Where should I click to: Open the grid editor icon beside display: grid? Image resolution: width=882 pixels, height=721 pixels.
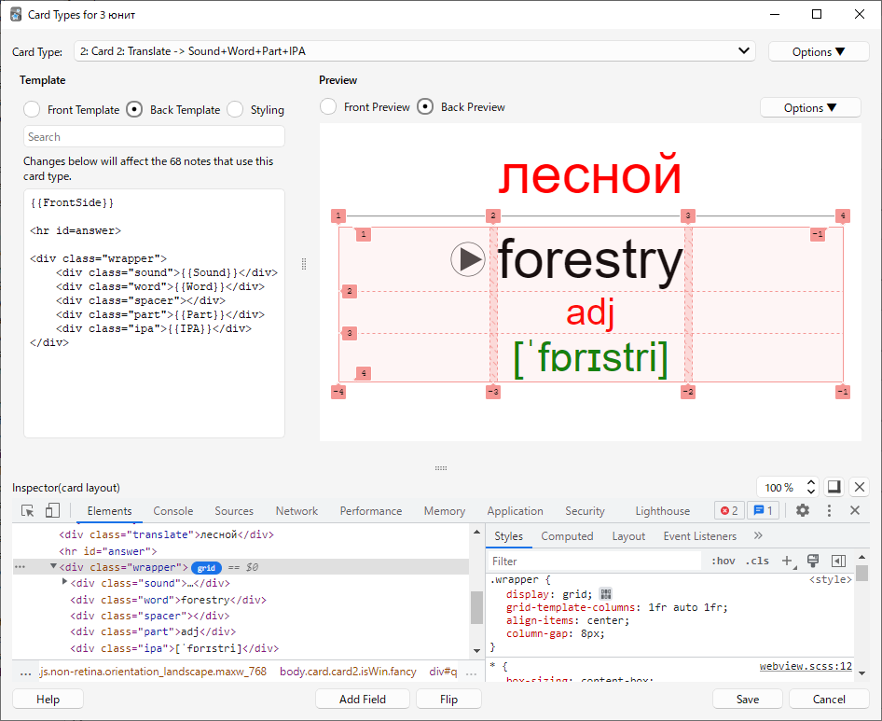click(x=605, y=594)
